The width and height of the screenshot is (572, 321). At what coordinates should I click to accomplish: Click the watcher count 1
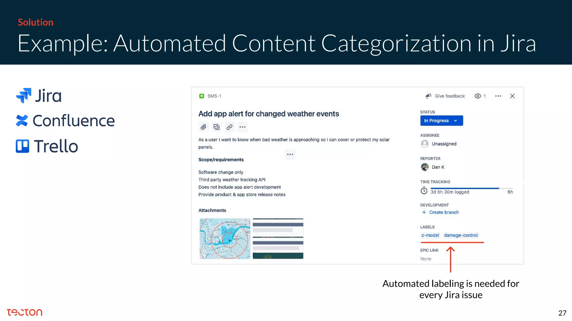coord(485,96)
